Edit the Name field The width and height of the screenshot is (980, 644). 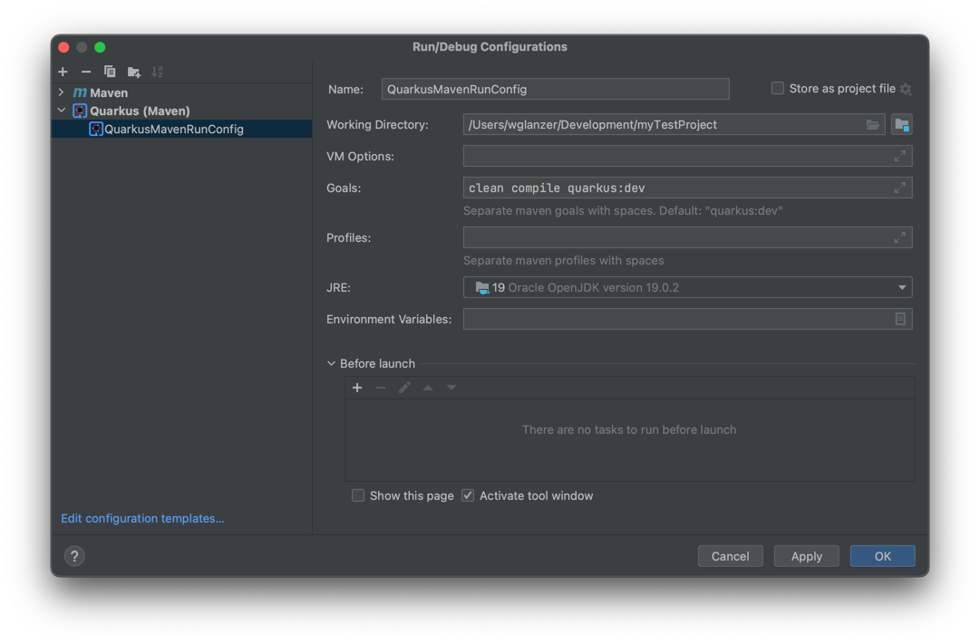pyautogui.click(x=555, y=89)
